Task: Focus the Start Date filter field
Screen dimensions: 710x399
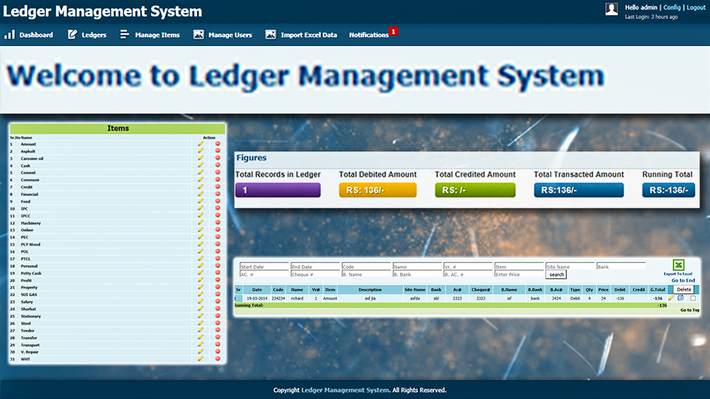Action: [264, 267]
